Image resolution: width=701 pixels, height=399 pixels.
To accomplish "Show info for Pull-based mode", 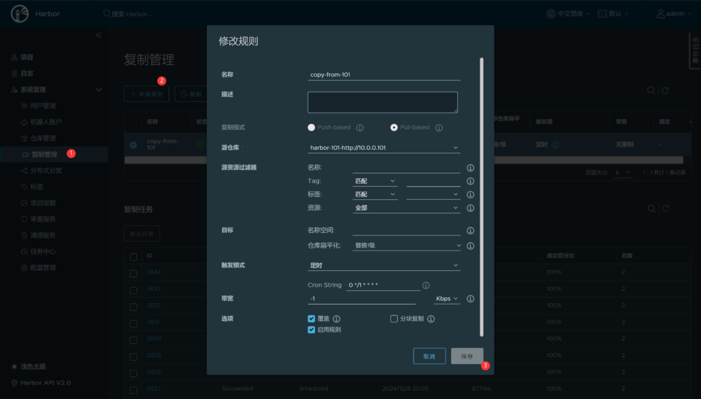I will 439,128.
